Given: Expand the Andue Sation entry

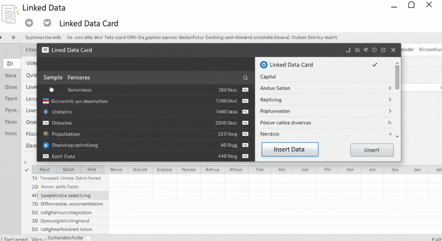Looking at the screenshot, I should (390, 88).
